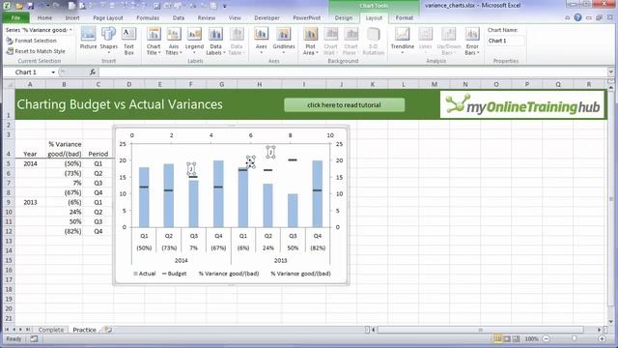Click the zoom slider handle
Screen dimensions: 618x348
574,338
